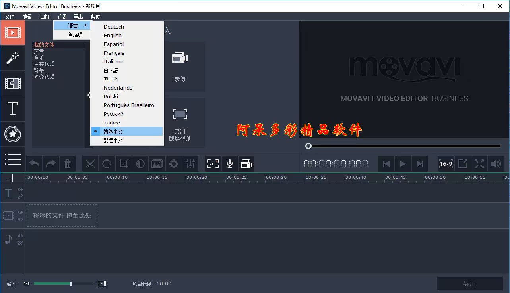The width and height of the screenshot is (510, 293).
Task: Toggle the audio track unlink icon
Action: (20, 243)
